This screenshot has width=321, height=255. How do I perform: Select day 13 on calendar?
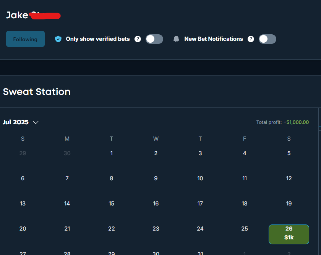click(23, 203)
